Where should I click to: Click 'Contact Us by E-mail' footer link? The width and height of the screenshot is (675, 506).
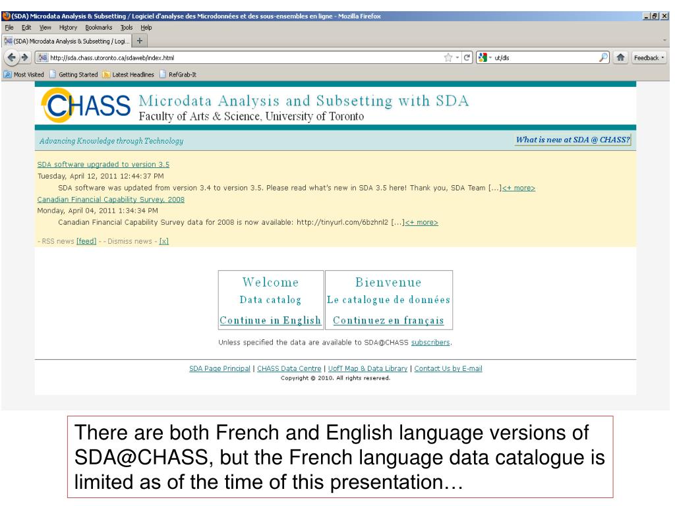click(x=448, y=369)
